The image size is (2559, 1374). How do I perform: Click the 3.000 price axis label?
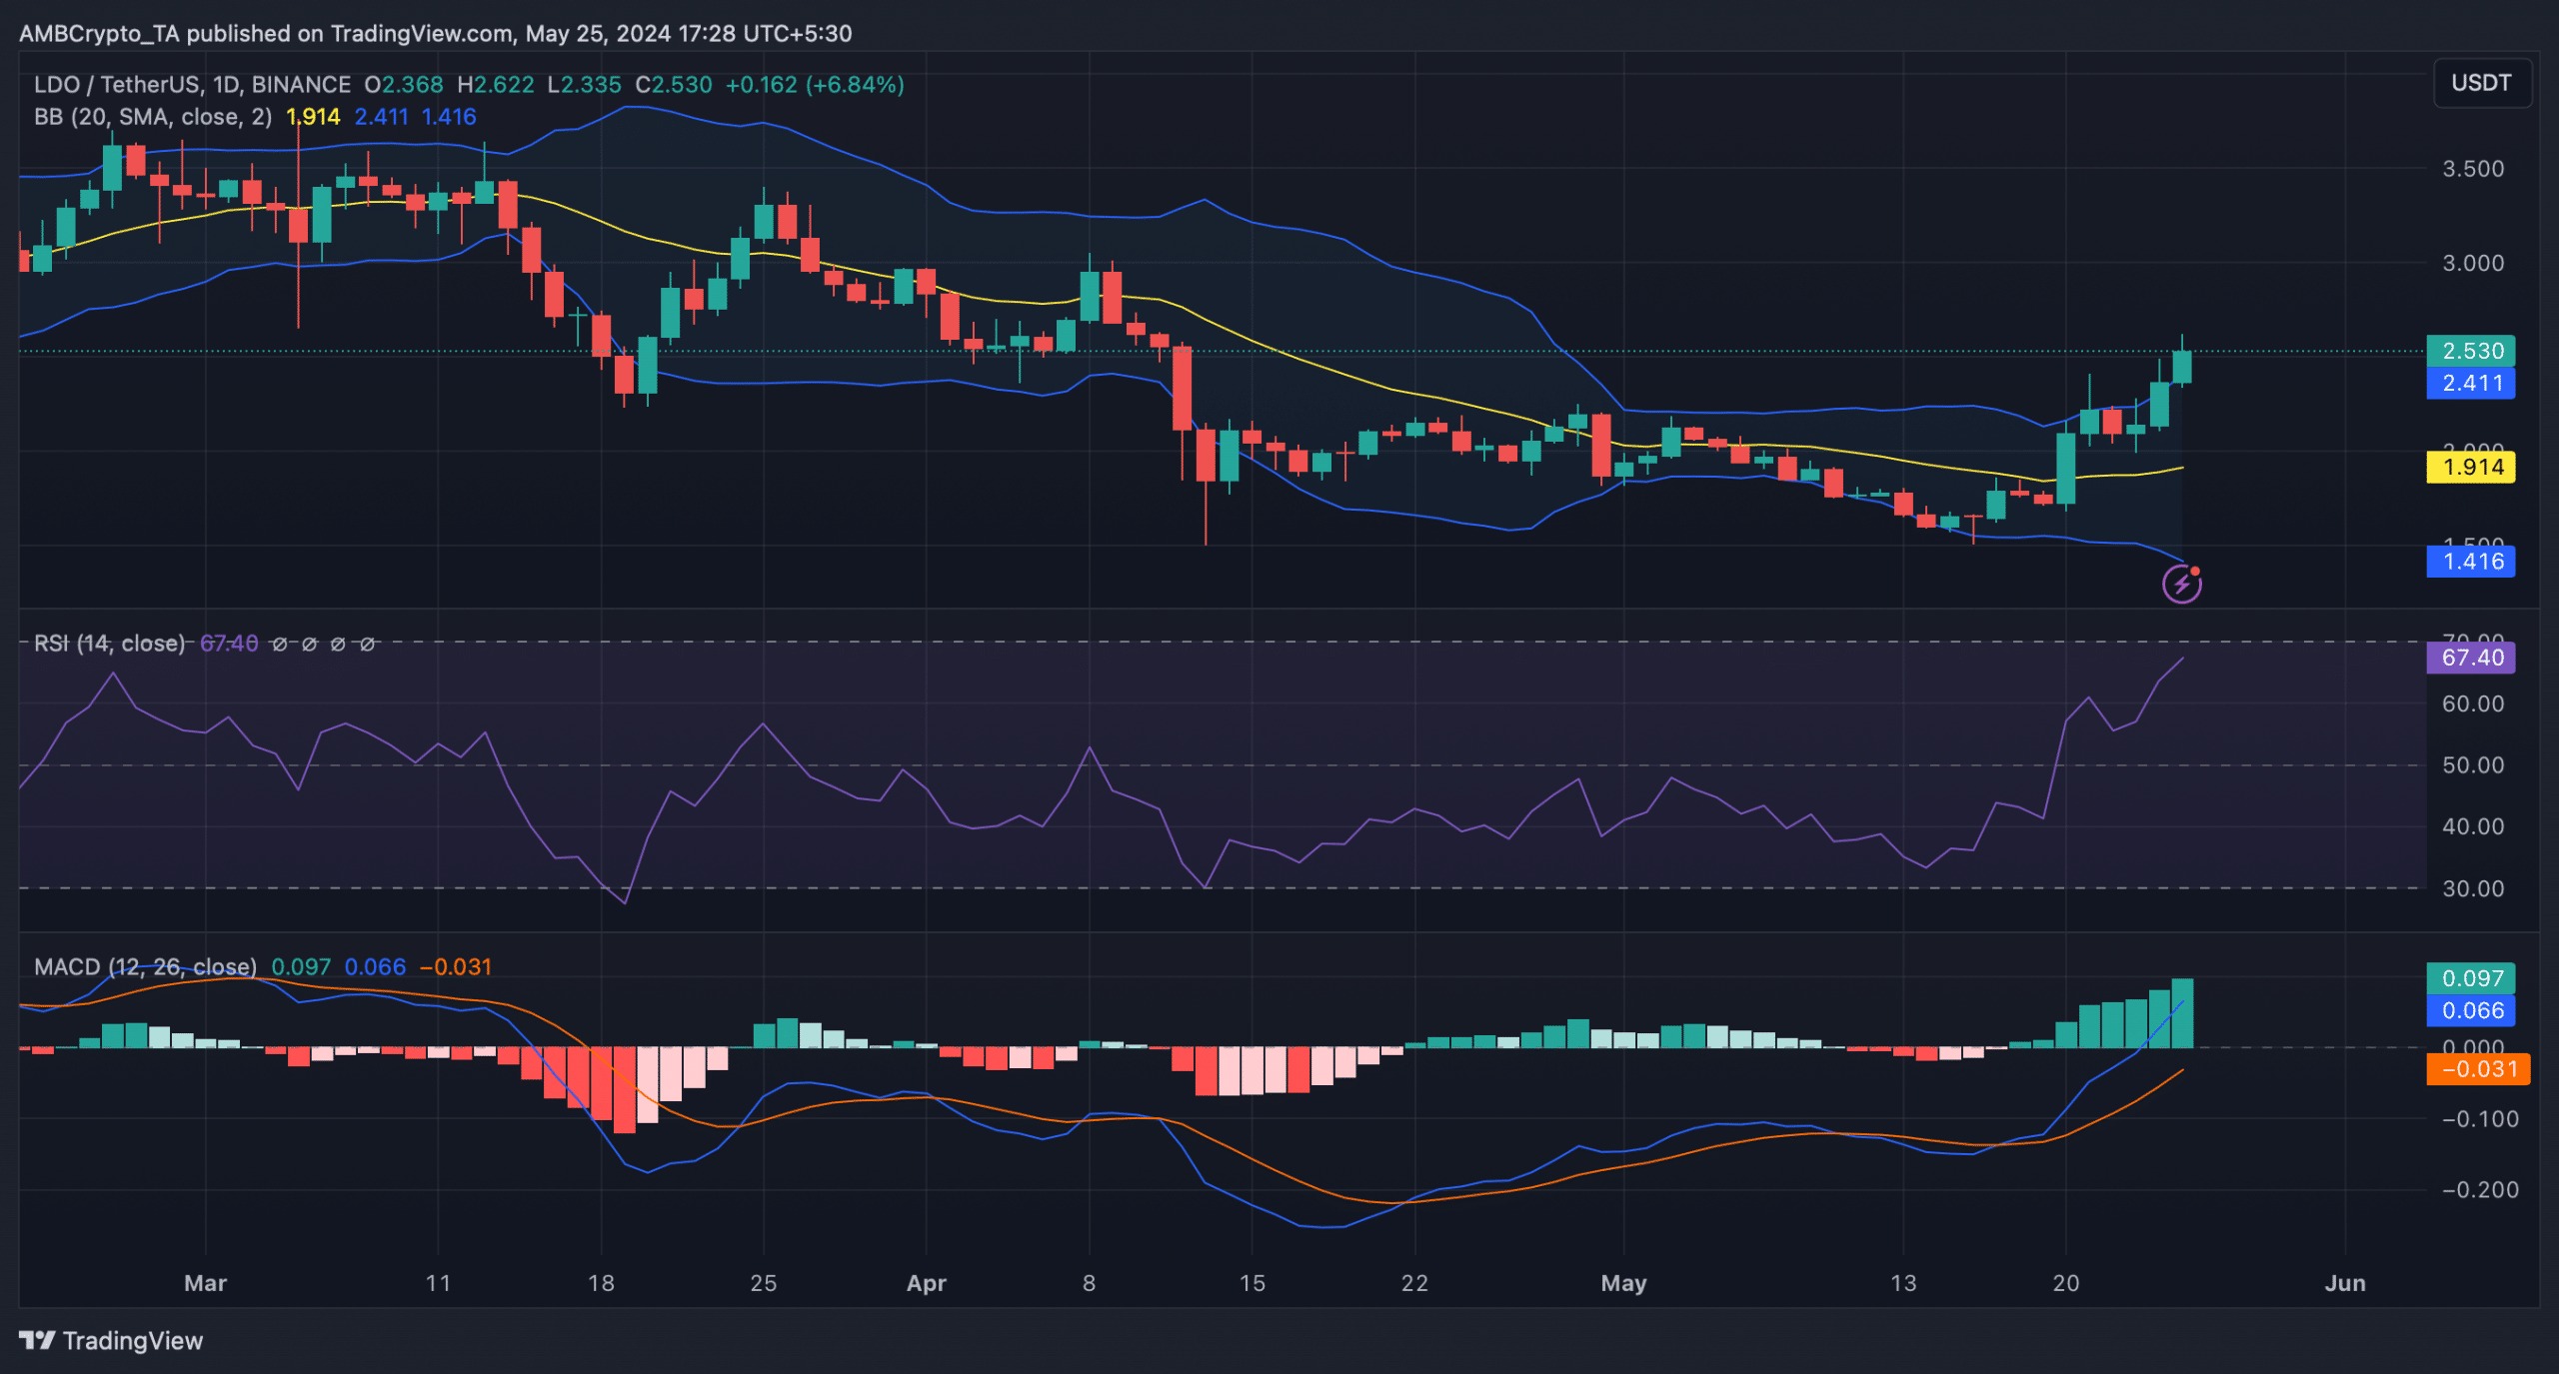(2473, 263)
